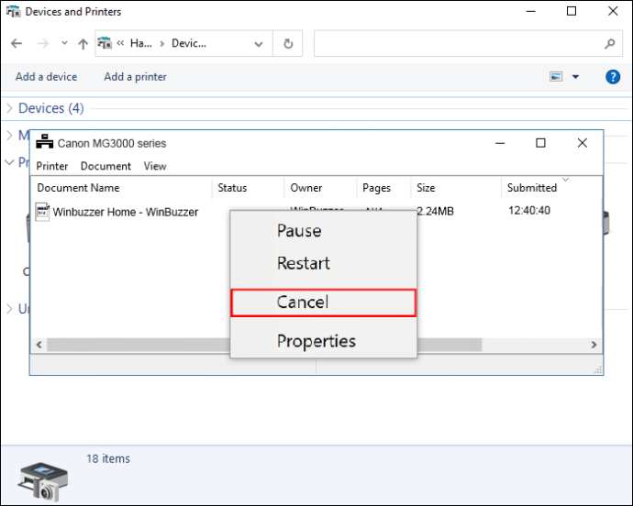Choose Restart from the context menu

(x=323, y=263)
